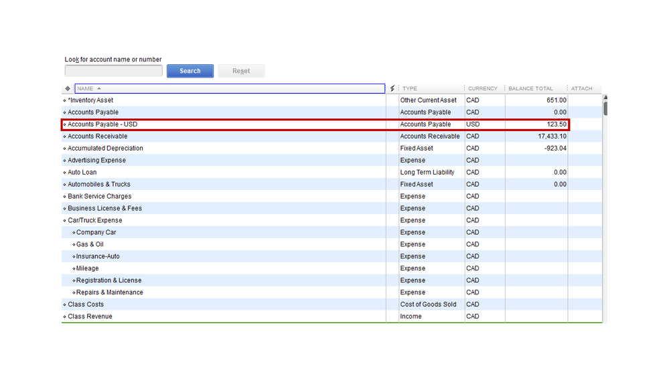This screenshot has height=376, width=669.
Task: Click the diamond hierarchy column header icon
Action: tap(68, 88)
